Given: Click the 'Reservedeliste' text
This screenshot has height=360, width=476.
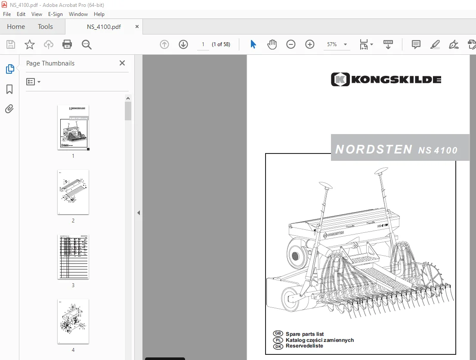Looking at the screenshot, I should (x=304, y=346).
